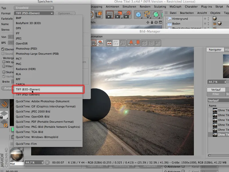Viewport: 229px width, 172px height.
Task: Click the locked workplane grid icon
Action: (x=4, y=114)
